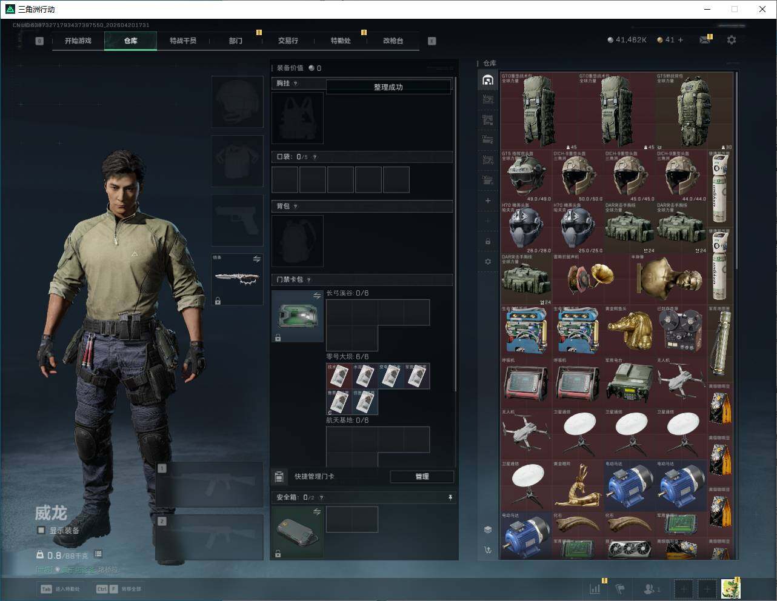The width and height of the screenshot is (777, 601).
Task: Select the GT5 helmet with 49.0/49.0 durability
Action: (x=527, y=176)
